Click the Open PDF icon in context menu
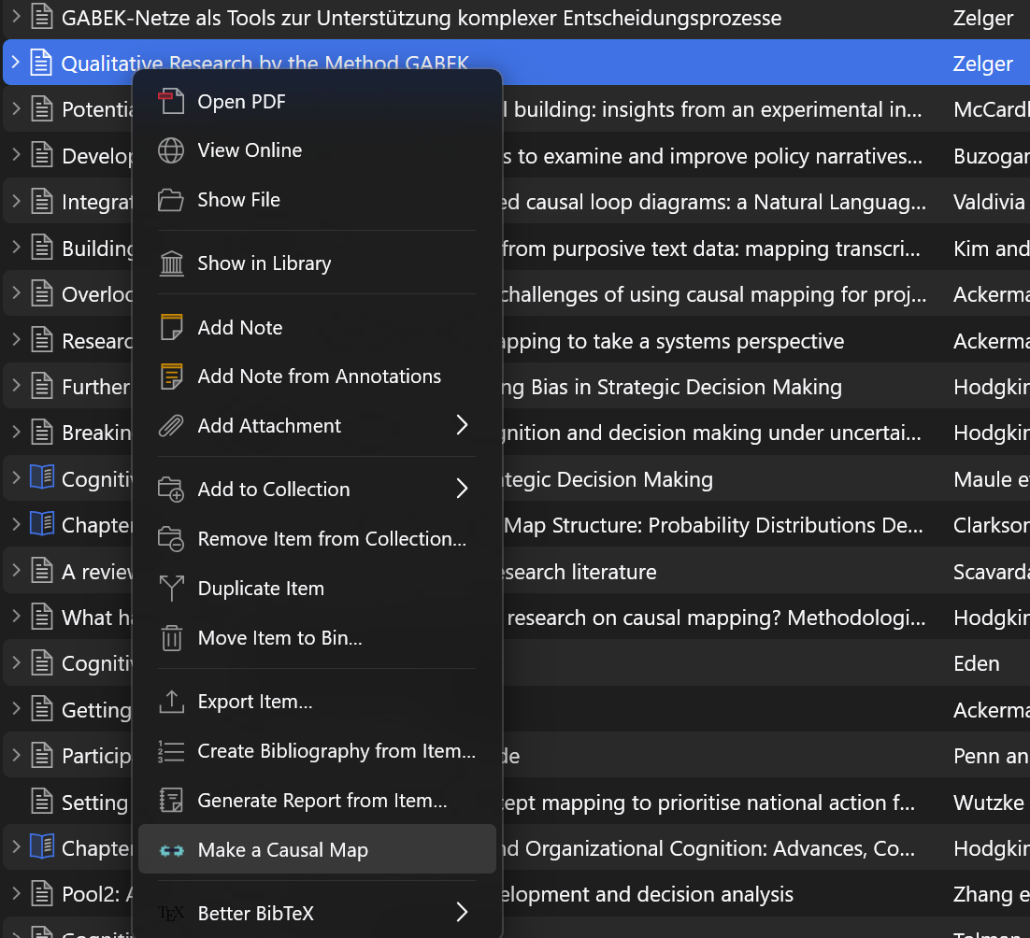The image size is (1030, 938). 171,102
